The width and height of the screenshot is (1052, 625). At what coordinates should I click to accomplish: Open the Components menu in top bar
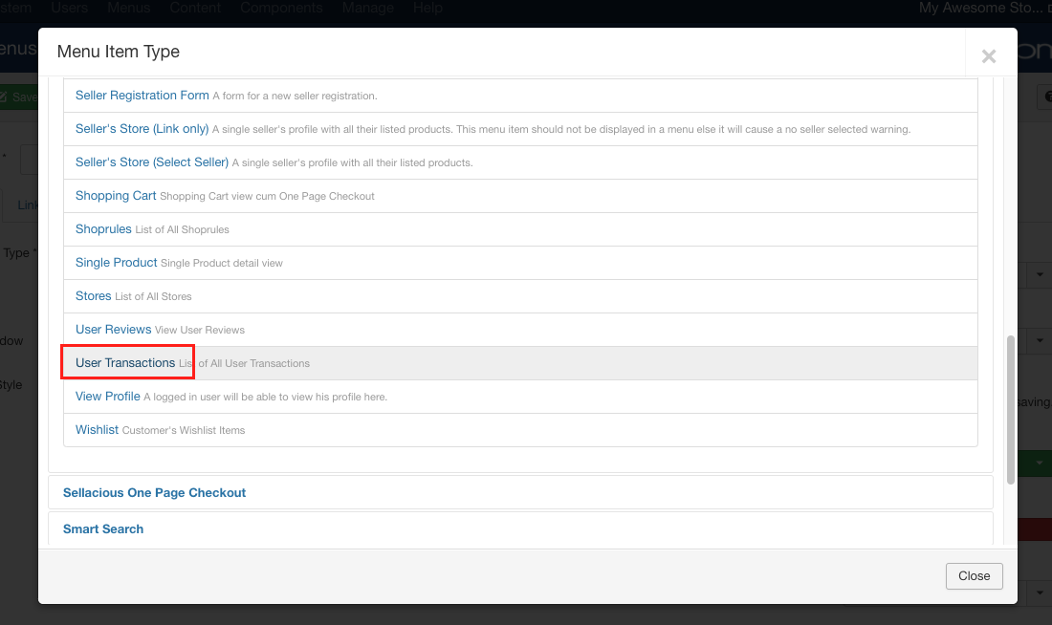coord(282,8)
